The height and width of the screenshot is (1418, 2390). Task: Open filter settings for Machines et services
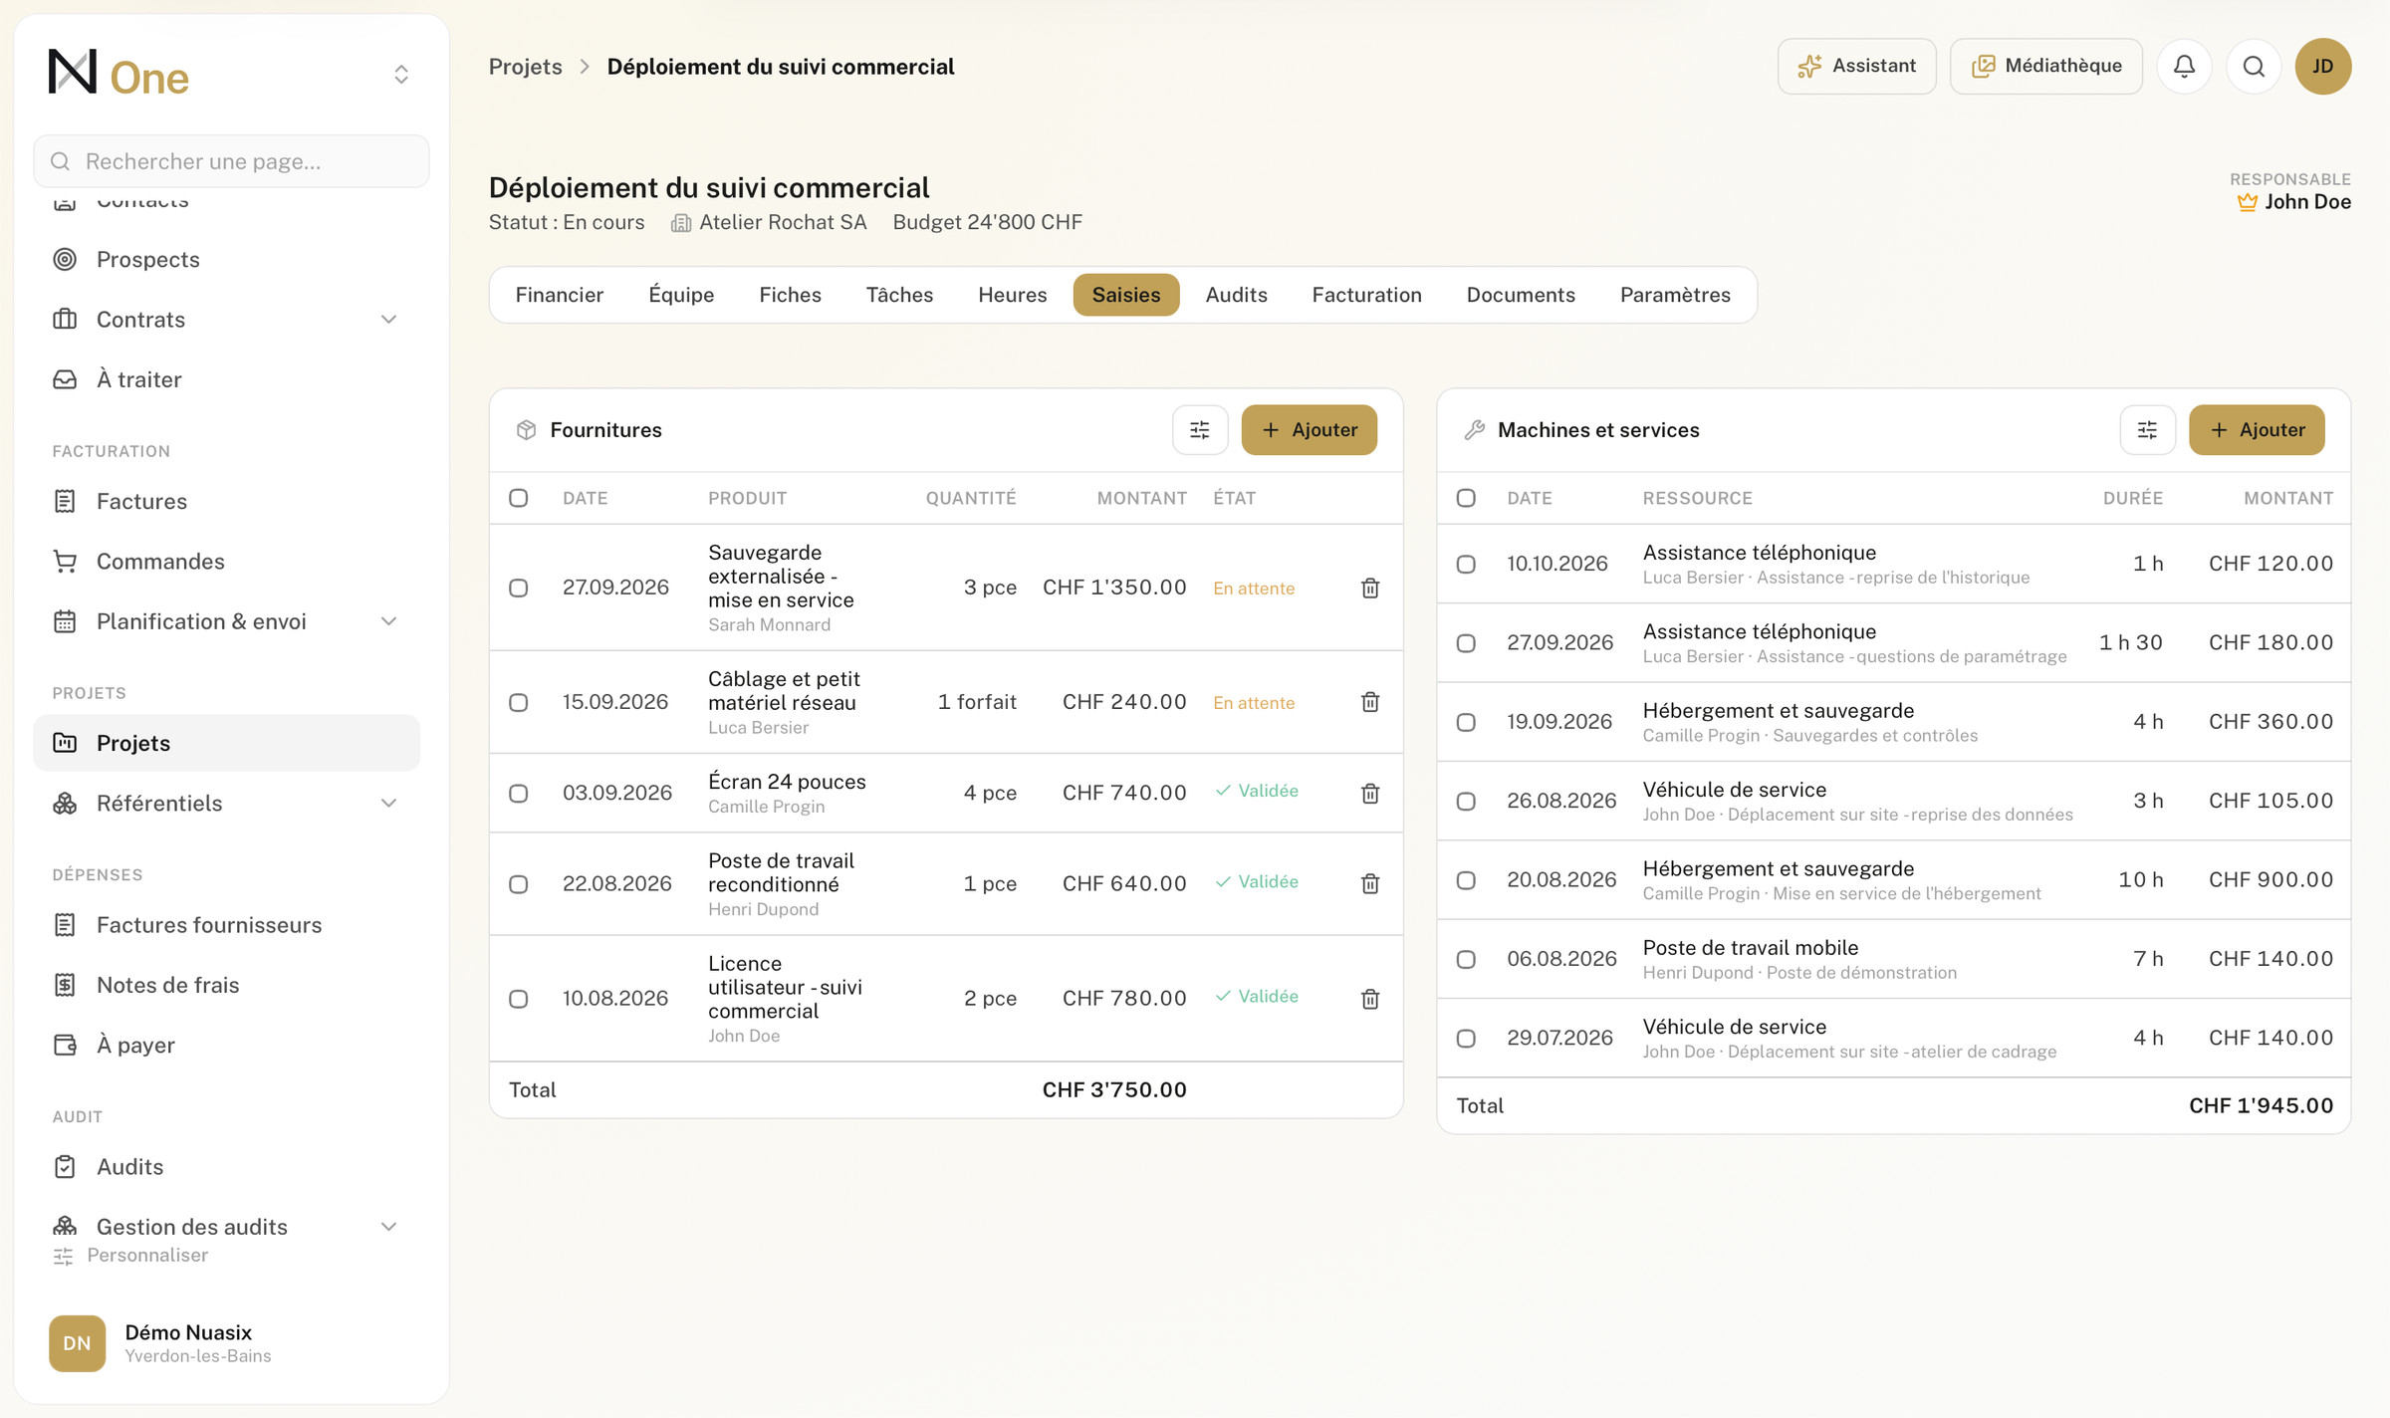click(x=2148, y=430)
